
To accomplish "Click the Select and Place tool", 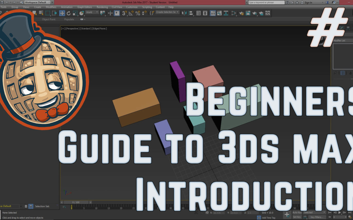I will 81,13.
